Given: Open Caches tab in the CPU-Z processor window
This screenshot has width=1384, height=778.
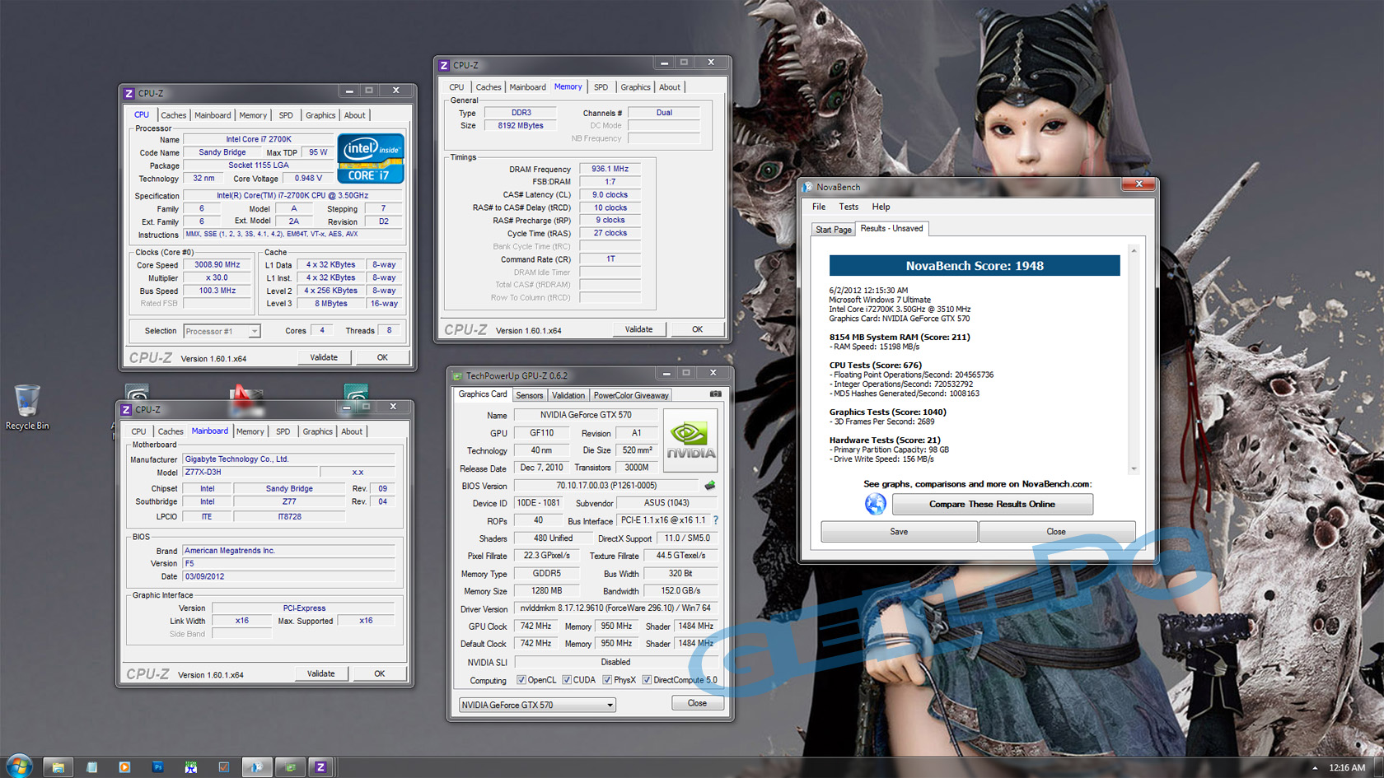Looking at the screenshot, I should point(173,115).
